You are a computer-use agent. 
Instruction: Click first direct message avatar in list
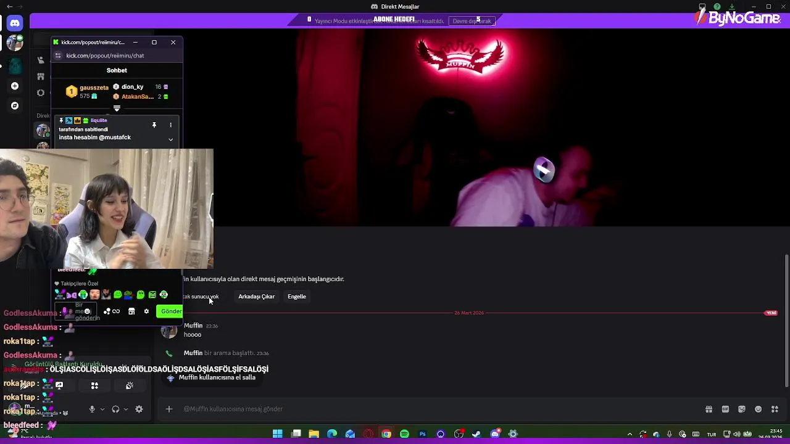pyautogui.click(x=43, y=130)
